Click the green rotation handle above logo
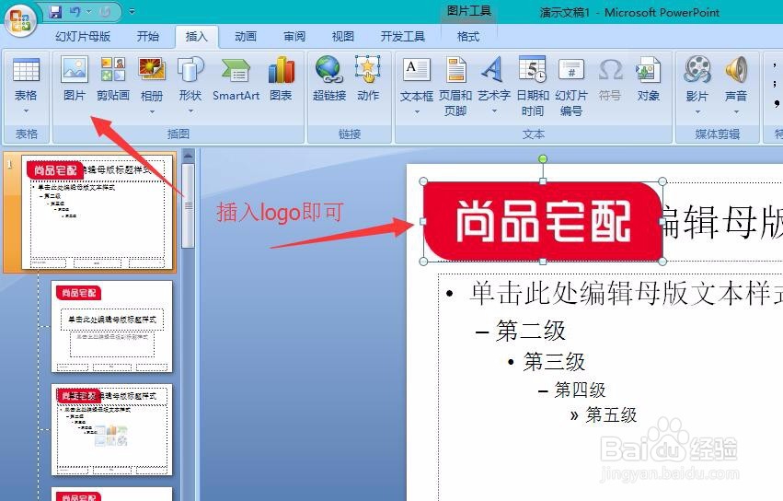The image size is (783, 501). tap(543, 159)
